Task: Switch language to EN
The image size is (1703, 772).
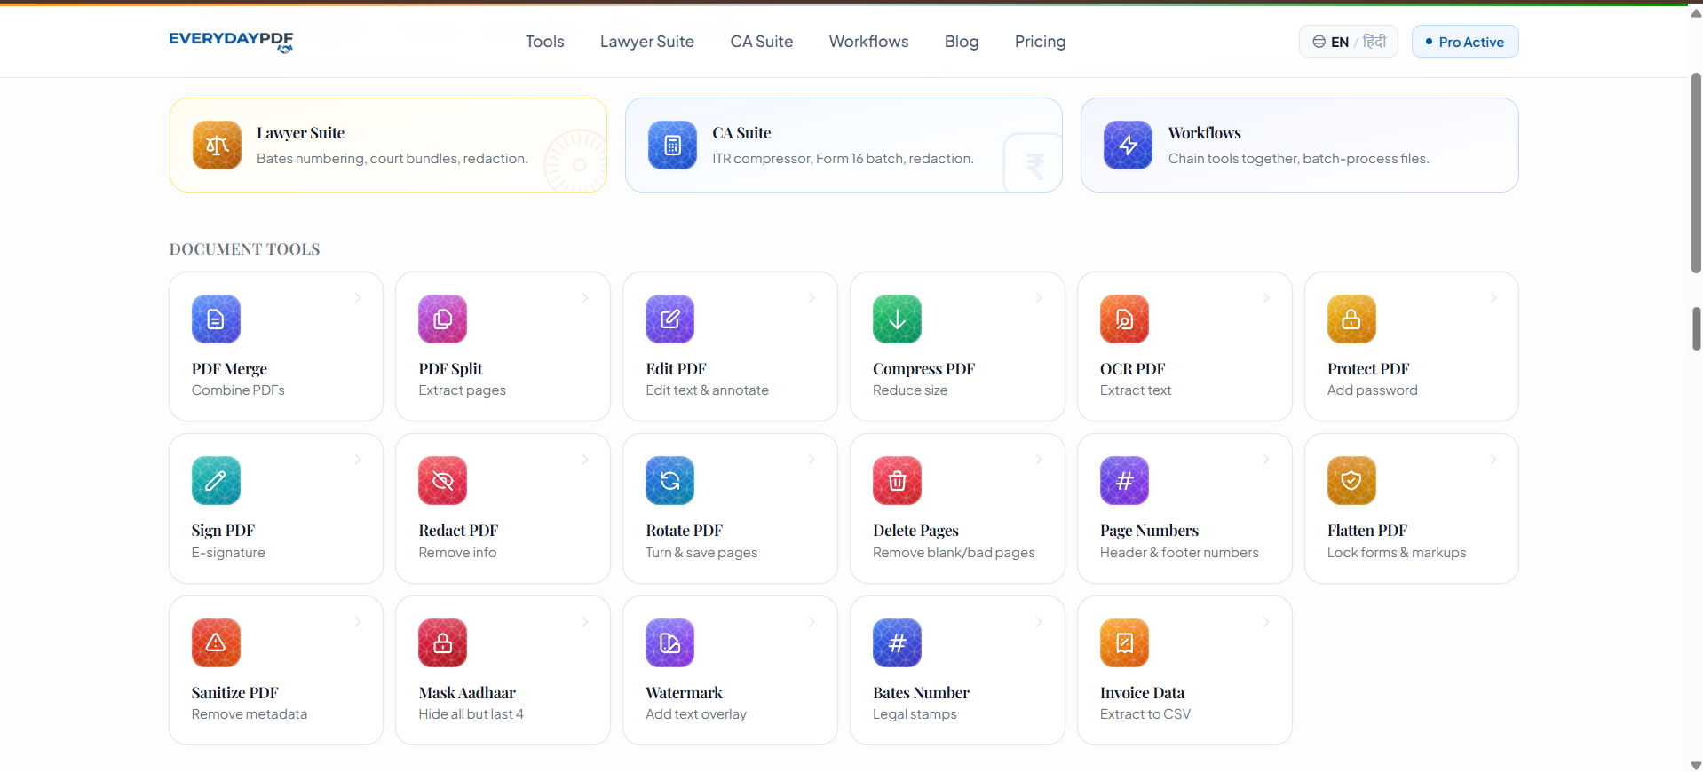Action: click(1340, 43)
